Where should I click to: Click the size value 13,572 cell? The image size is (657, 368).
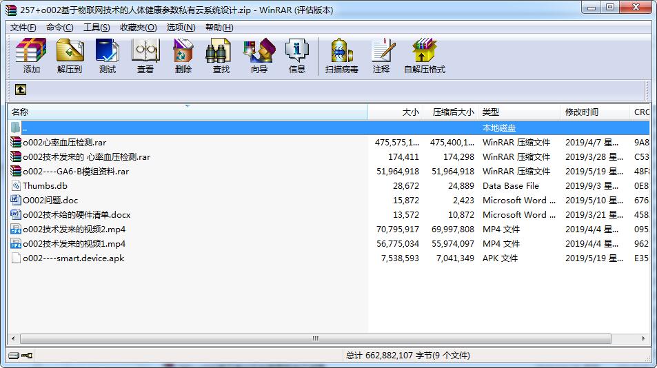coord(406,215)
